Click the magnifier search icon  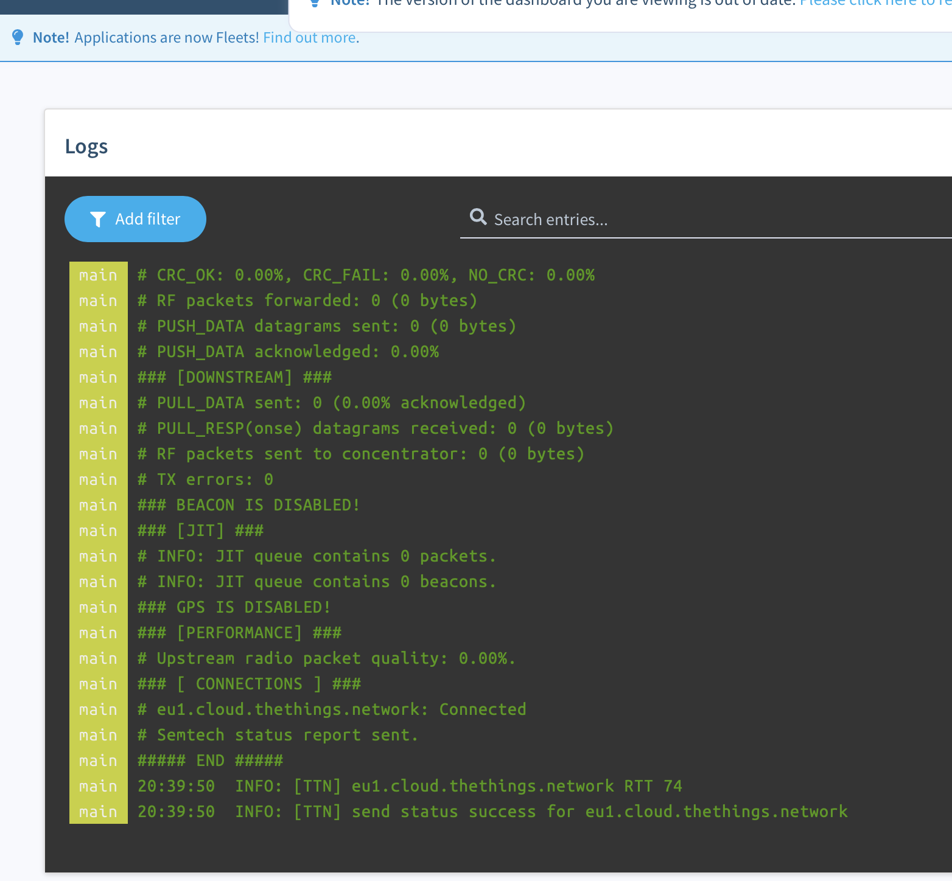(x=478, y=217)
